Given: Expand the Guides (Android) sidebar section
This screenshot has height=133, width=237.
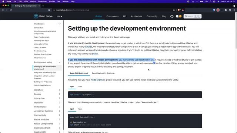Looking at the screenshot, I should 60,128.
